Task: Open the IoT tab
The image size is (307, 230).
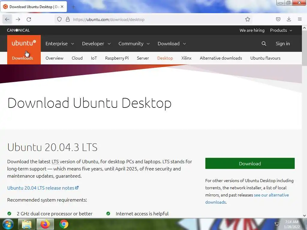Action: pos(94,58)
